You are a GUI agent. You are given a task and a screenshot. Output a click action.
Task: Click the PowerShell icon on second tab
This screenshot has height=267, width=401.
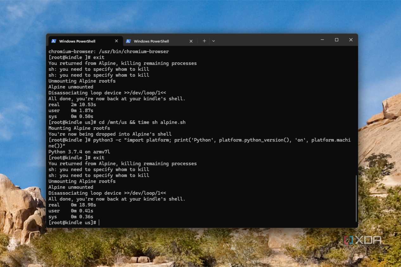128,41
